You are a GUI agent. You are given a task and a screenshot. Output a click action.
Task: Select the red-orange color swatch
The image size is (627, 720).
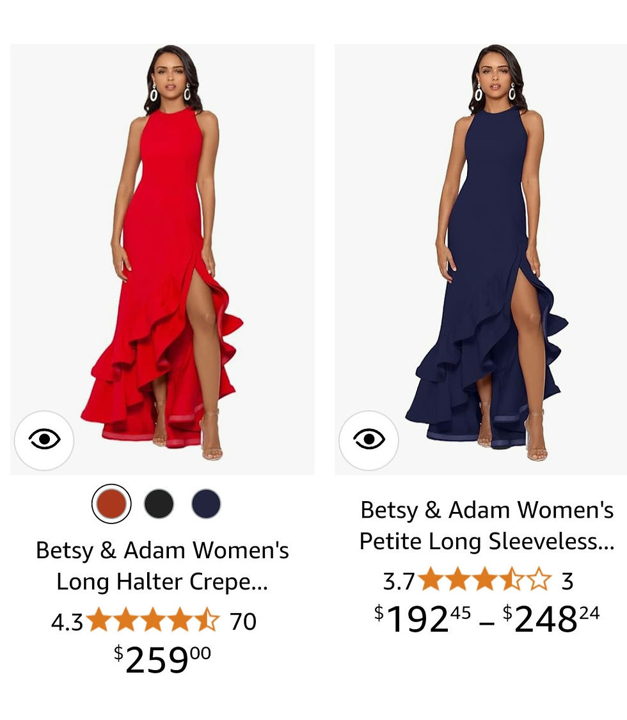click(x=111, y=504)
